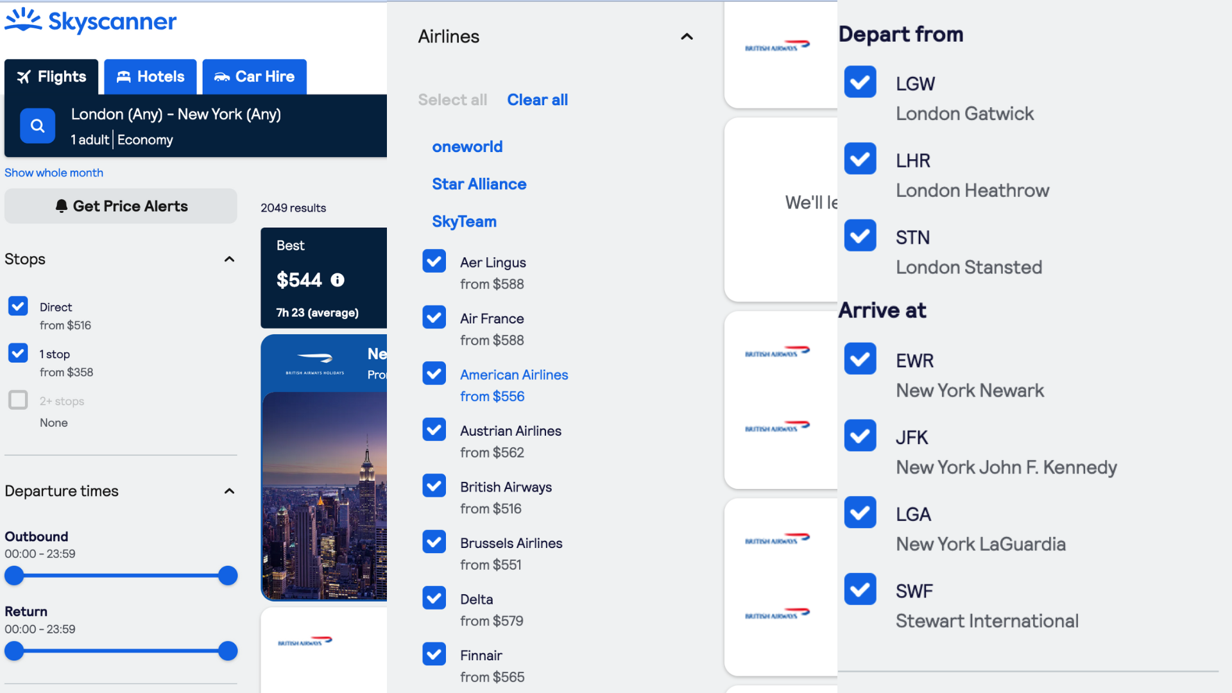Screen dimensions: 1232x693
Task: Click the Car Hire tab icon
Action: pyautogui.click(x=221, y=77)
